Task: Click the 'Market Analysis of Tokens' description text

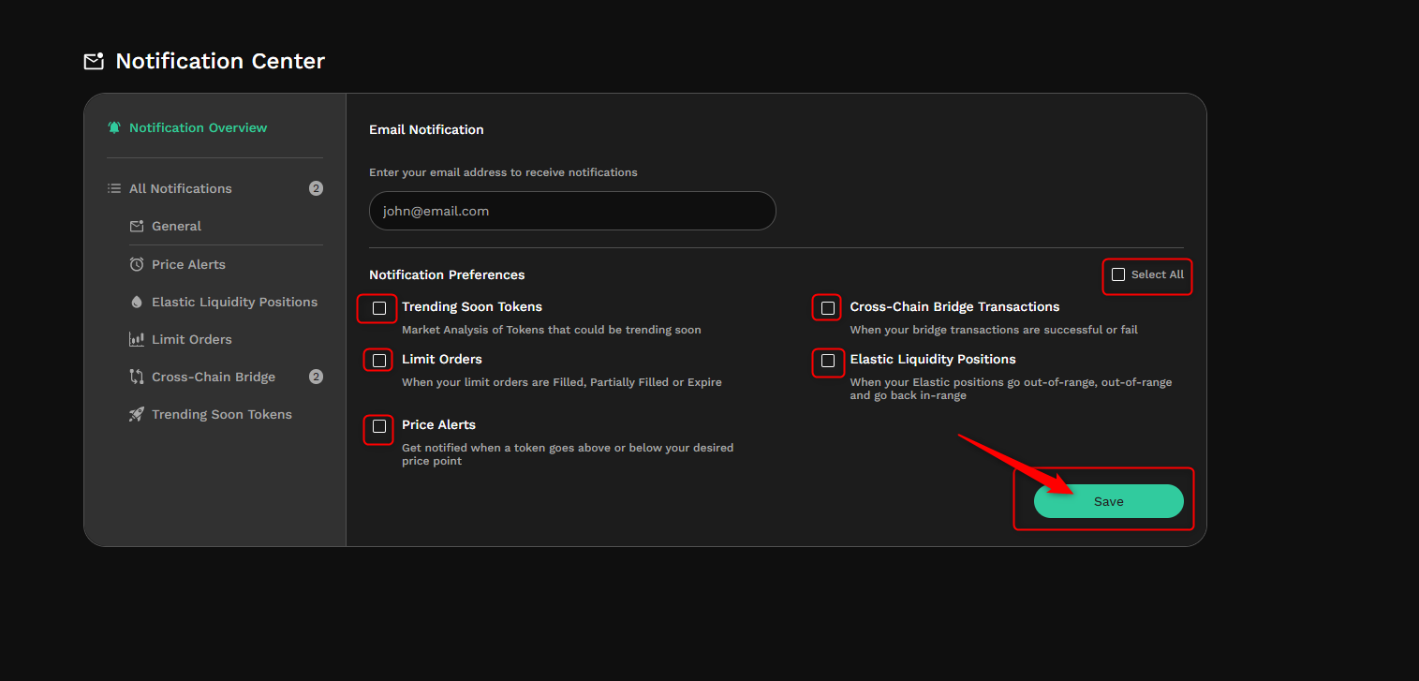Action: (x=552, y=330)
